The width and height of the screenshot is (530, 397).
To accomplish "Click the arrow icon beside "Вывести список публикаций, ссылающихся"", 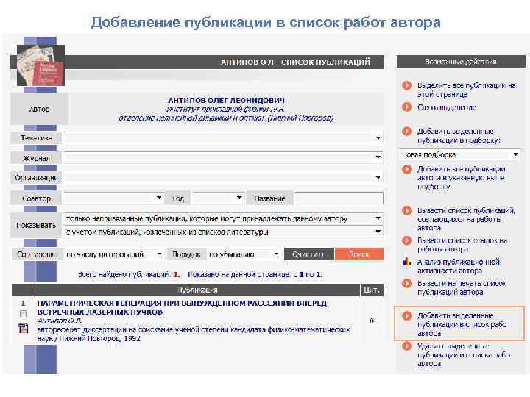I will tap(406, 211).
